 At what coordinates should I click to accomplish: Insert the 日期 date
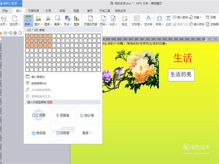211,17
